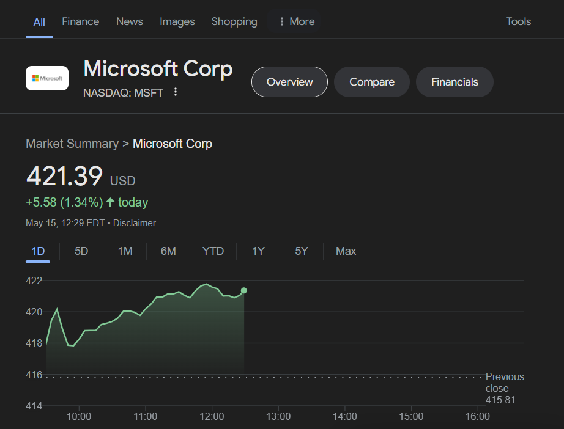Switch chart to Max range
The height and width of the screenshot is (429, 564).
tap(346, 251)
